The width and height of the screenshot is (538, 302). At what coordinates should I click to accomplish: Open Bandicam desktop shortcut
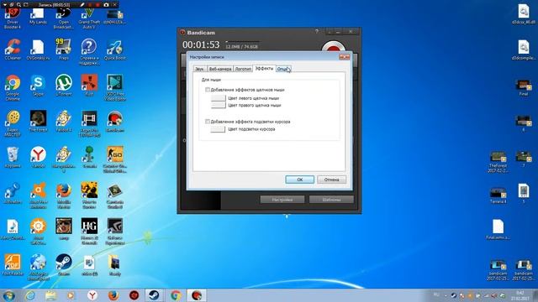[x=115, y=122]
